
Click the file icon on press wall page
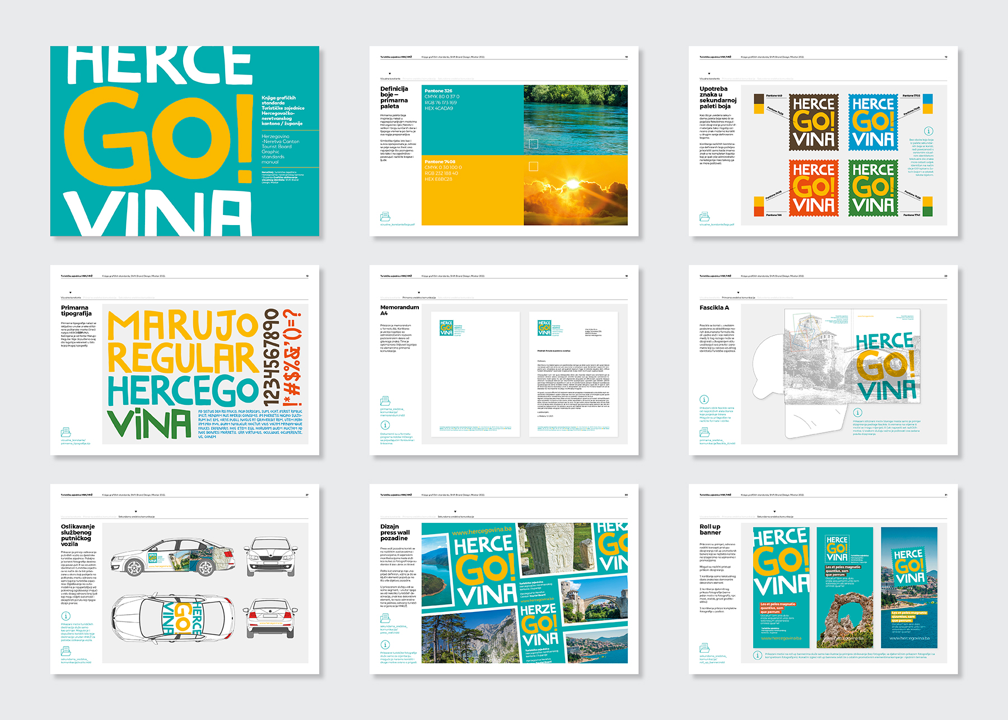385,618
